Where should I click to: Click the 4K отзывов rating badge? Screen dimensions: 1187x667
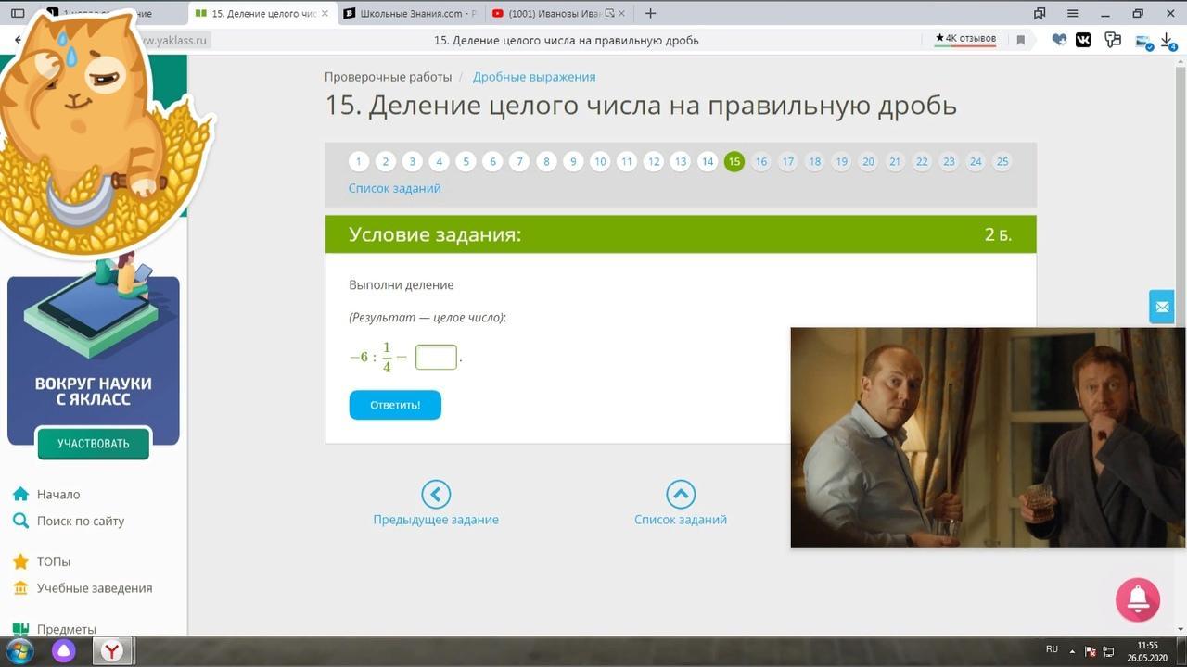point(965,39)
